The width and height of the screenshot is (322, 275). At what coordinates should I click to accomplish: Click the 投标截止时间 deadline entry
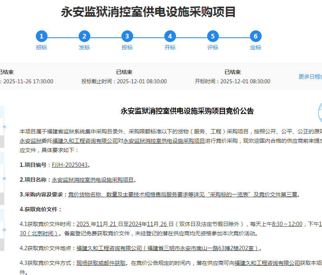click(x=124, y=81)
